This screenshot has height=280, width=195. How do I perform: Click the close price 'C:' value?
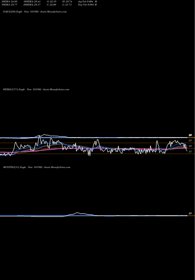coord(51,5)
